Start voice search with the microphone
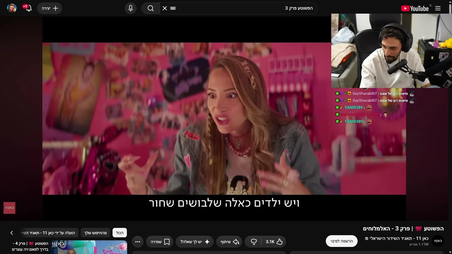The width and height of the screenshot is (452, 254). coord(131,8)
